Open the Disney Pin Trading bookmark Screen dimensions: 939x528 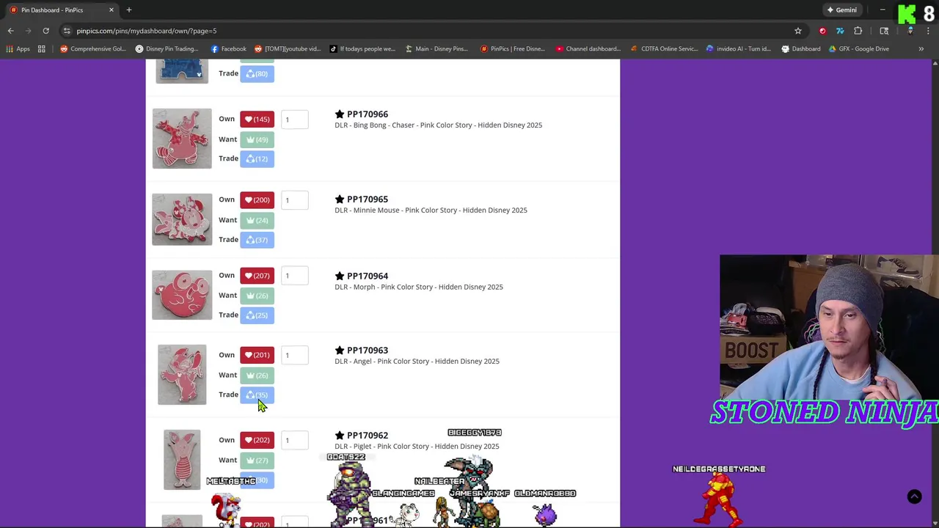pyautogui.click(x=166, y=49)
